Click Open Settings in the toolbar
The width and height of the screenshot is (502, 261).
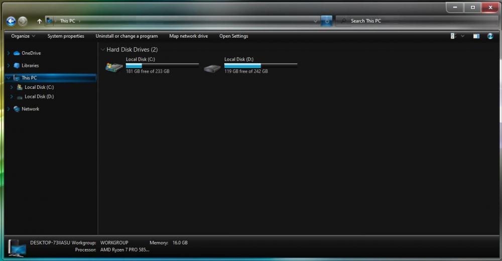tap(233, 36)
